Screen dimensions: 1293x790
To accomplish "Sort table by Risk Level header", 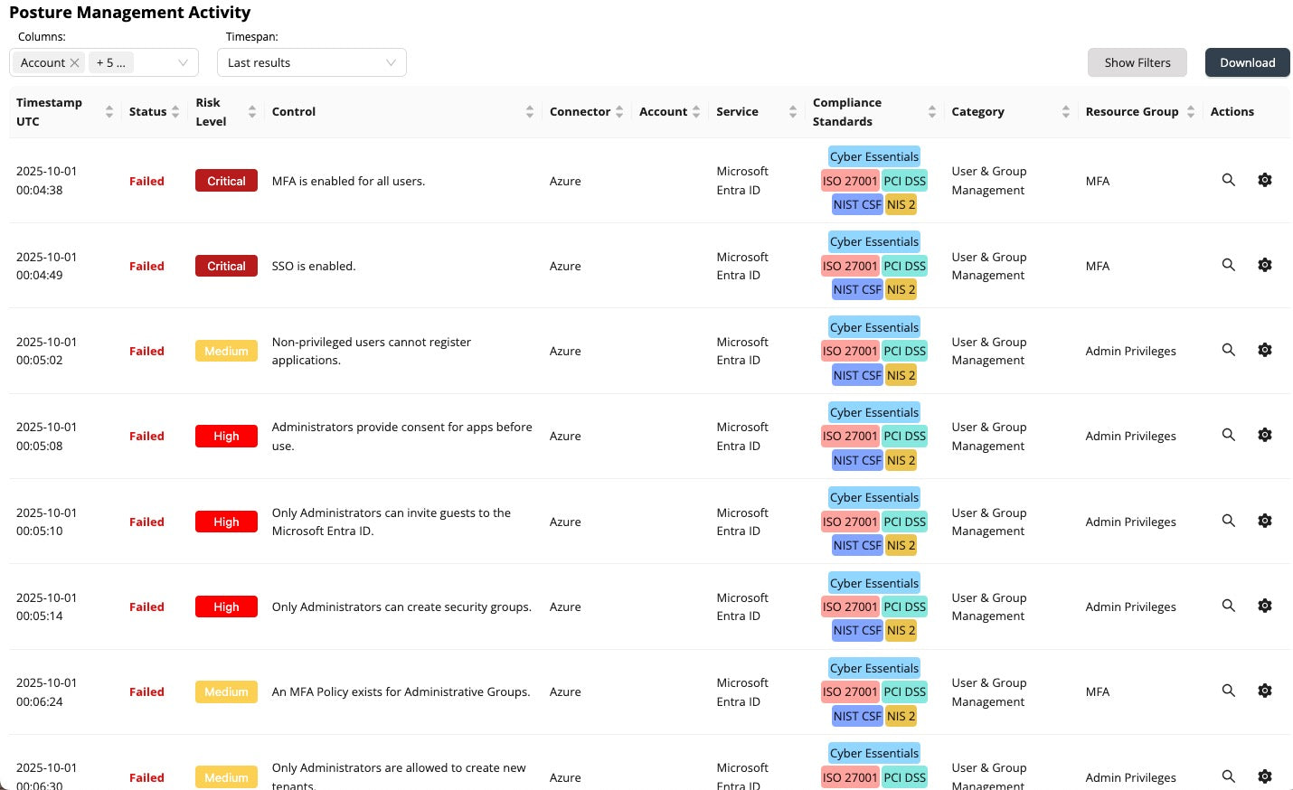I will tap(251, 112).
